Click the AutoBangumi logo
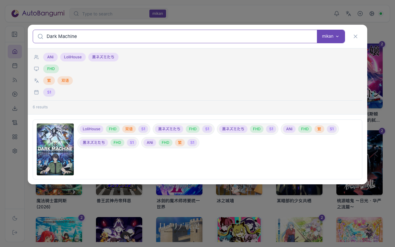This screenshot has width=395, height=247. [x=38, y=14]
